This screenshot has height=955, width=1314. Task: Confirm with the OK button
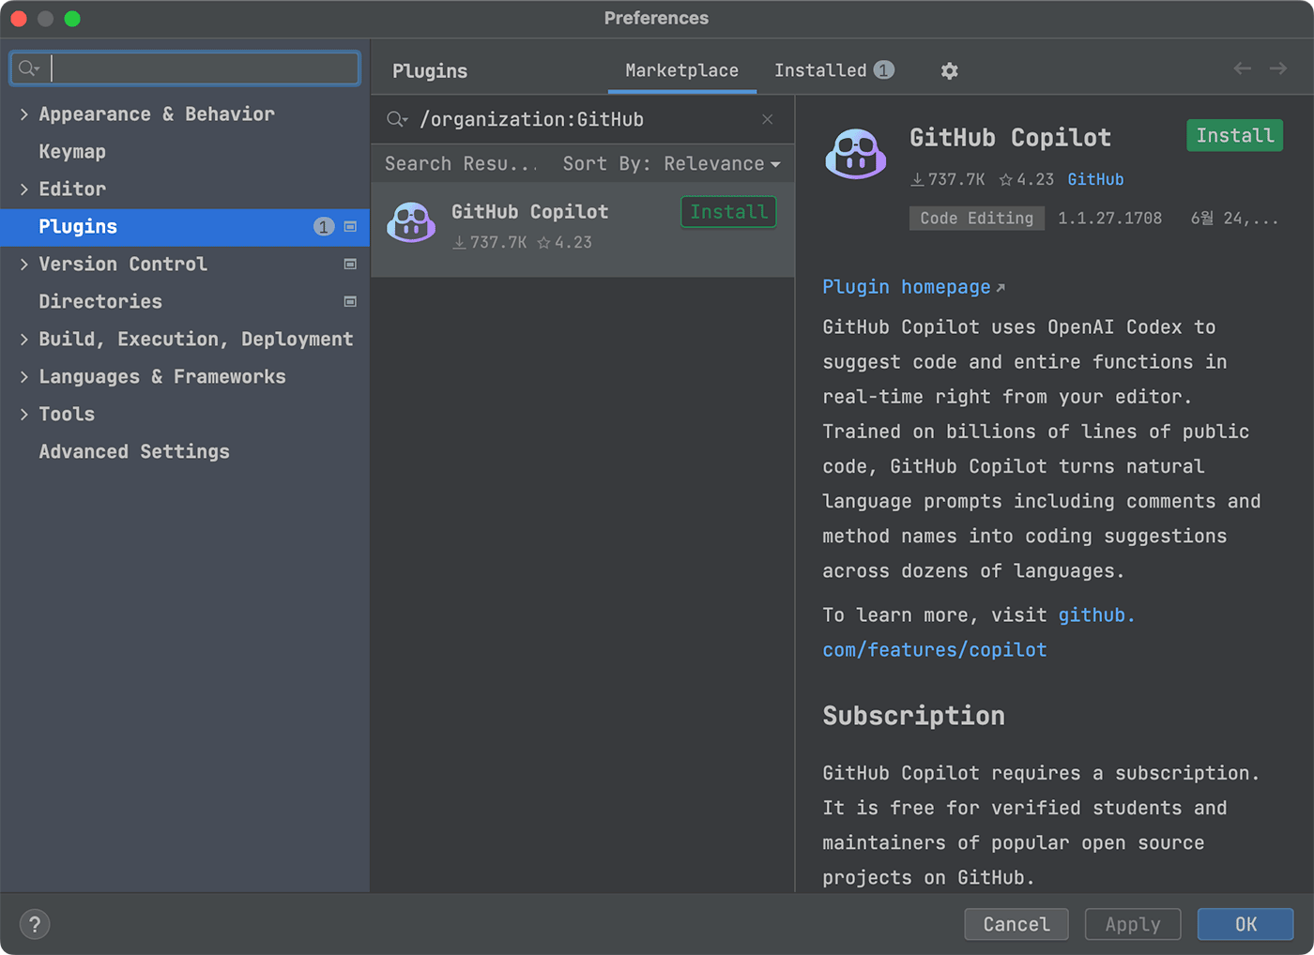tap(1245, 924)
